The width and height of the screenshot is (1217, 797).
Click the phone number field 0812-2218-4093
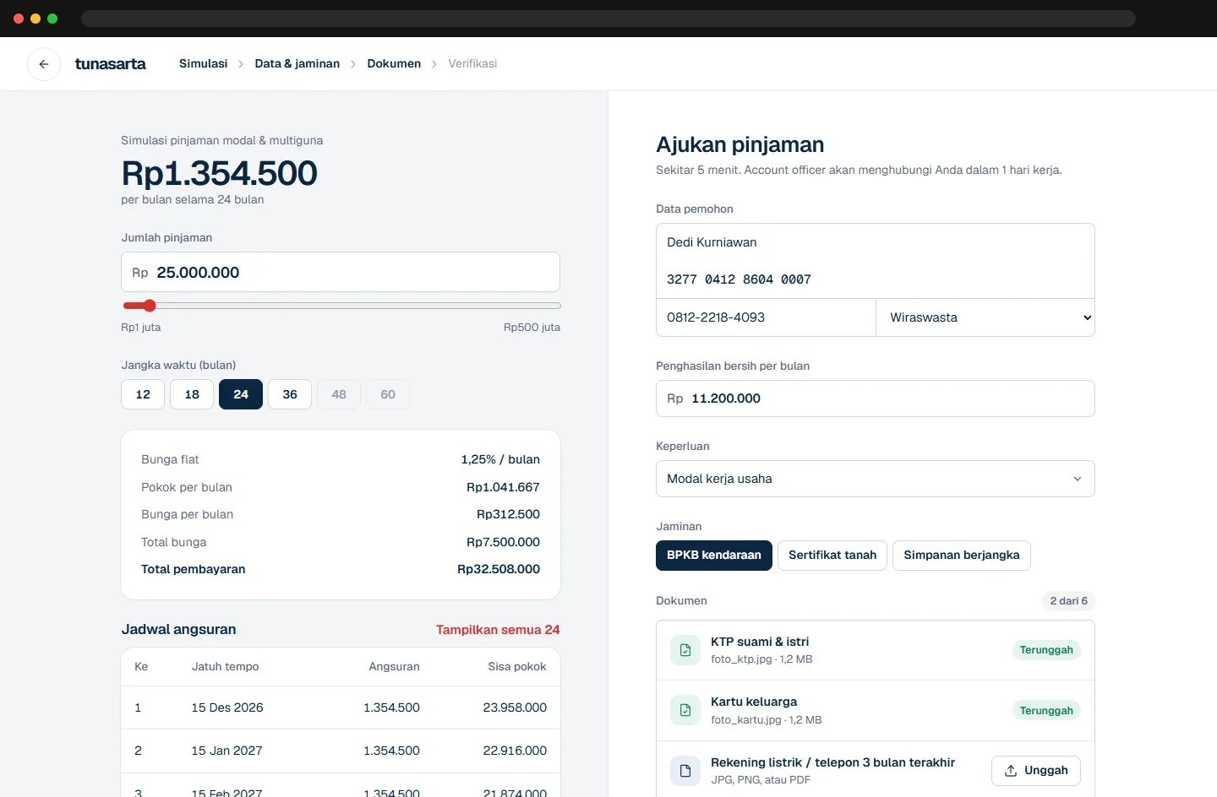[x=766, y=317]
